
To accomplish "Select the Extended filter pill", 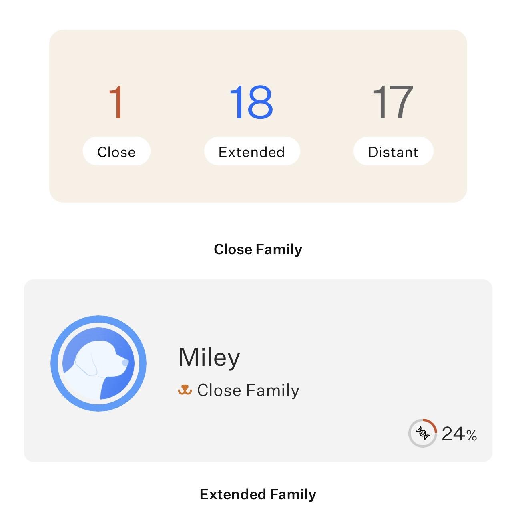I will pos(252,152).
